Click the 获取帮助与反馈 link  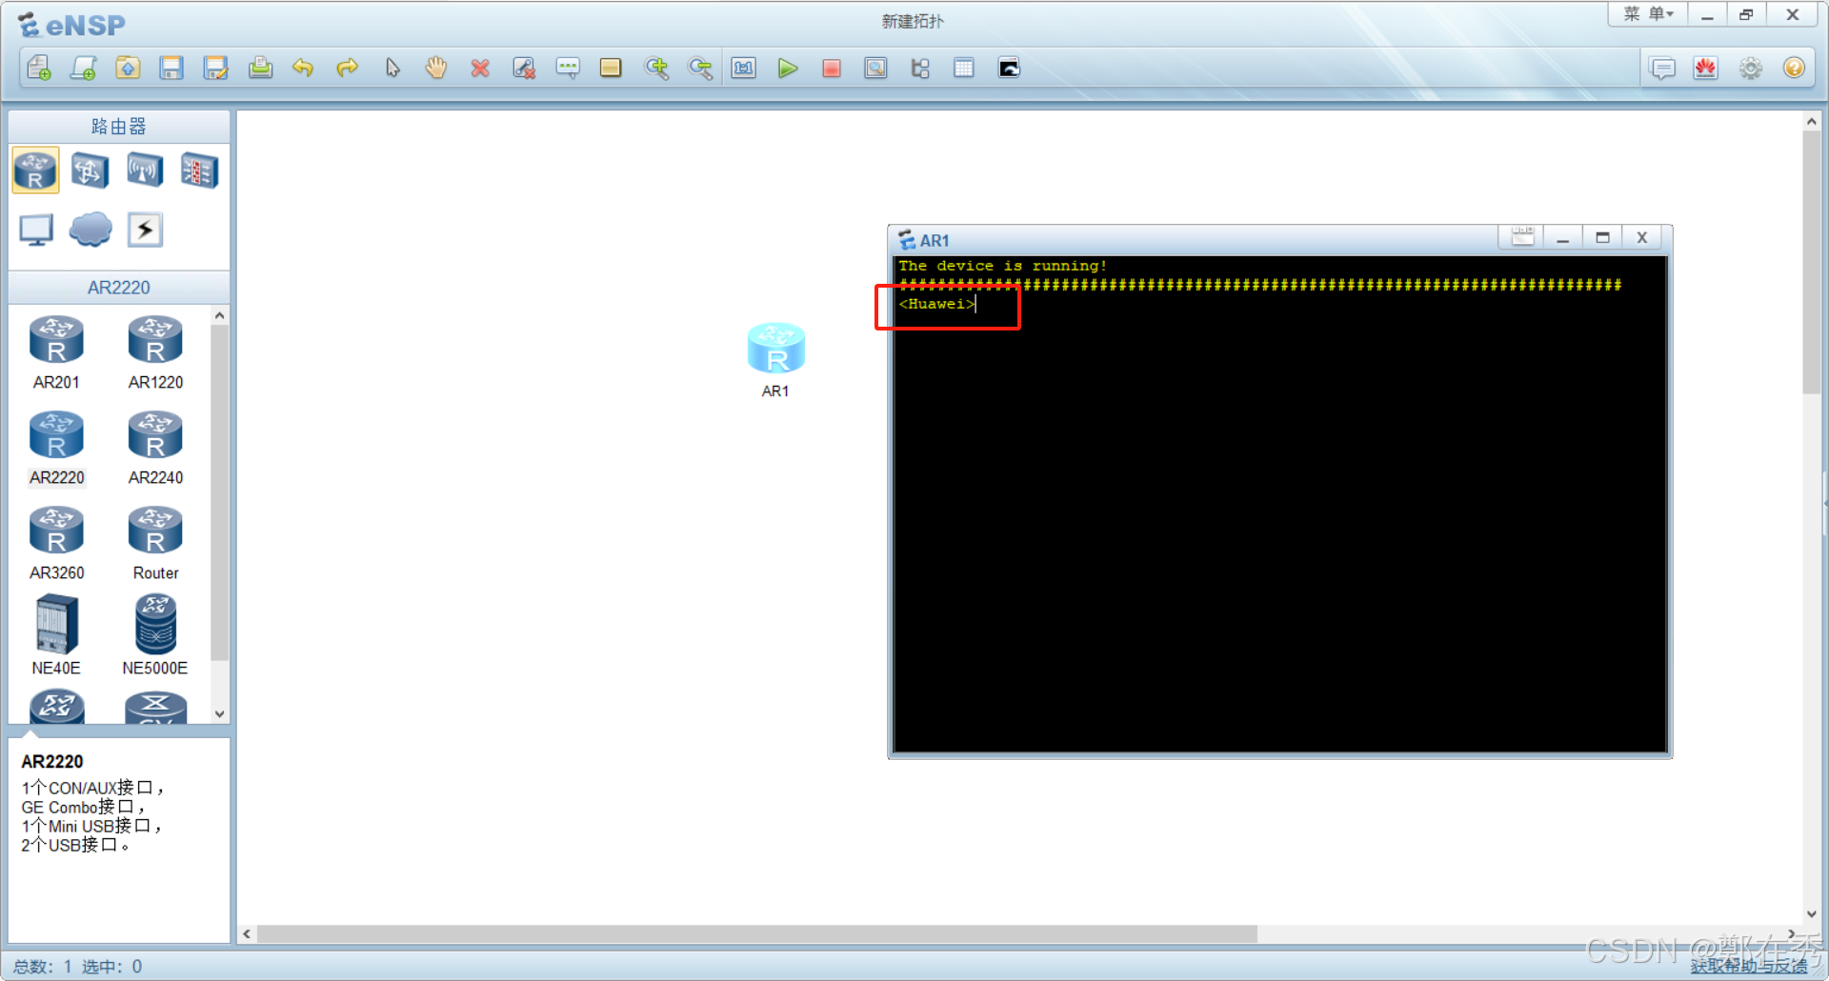[x=1749, y=966]
